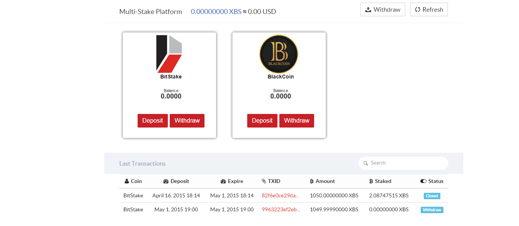Click the gauge icon beside Deposit header
The width and height of the screenshot is (519, 226).
166,181
